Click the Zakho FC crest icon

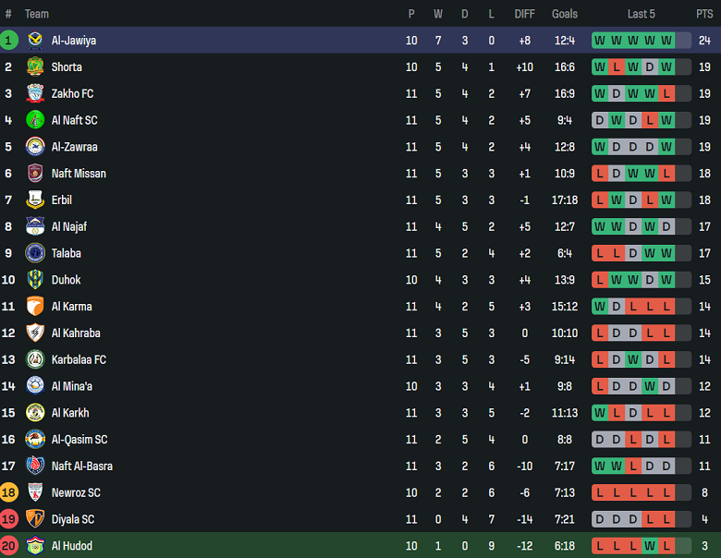coord(35,93)
